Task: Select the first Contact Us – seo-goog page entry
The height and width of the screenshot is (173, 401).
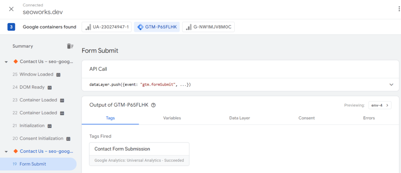Action: 46,61
